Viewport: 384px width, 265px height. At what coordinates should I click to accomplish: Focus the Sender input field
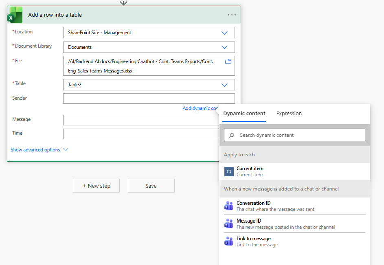pos(149,99)
